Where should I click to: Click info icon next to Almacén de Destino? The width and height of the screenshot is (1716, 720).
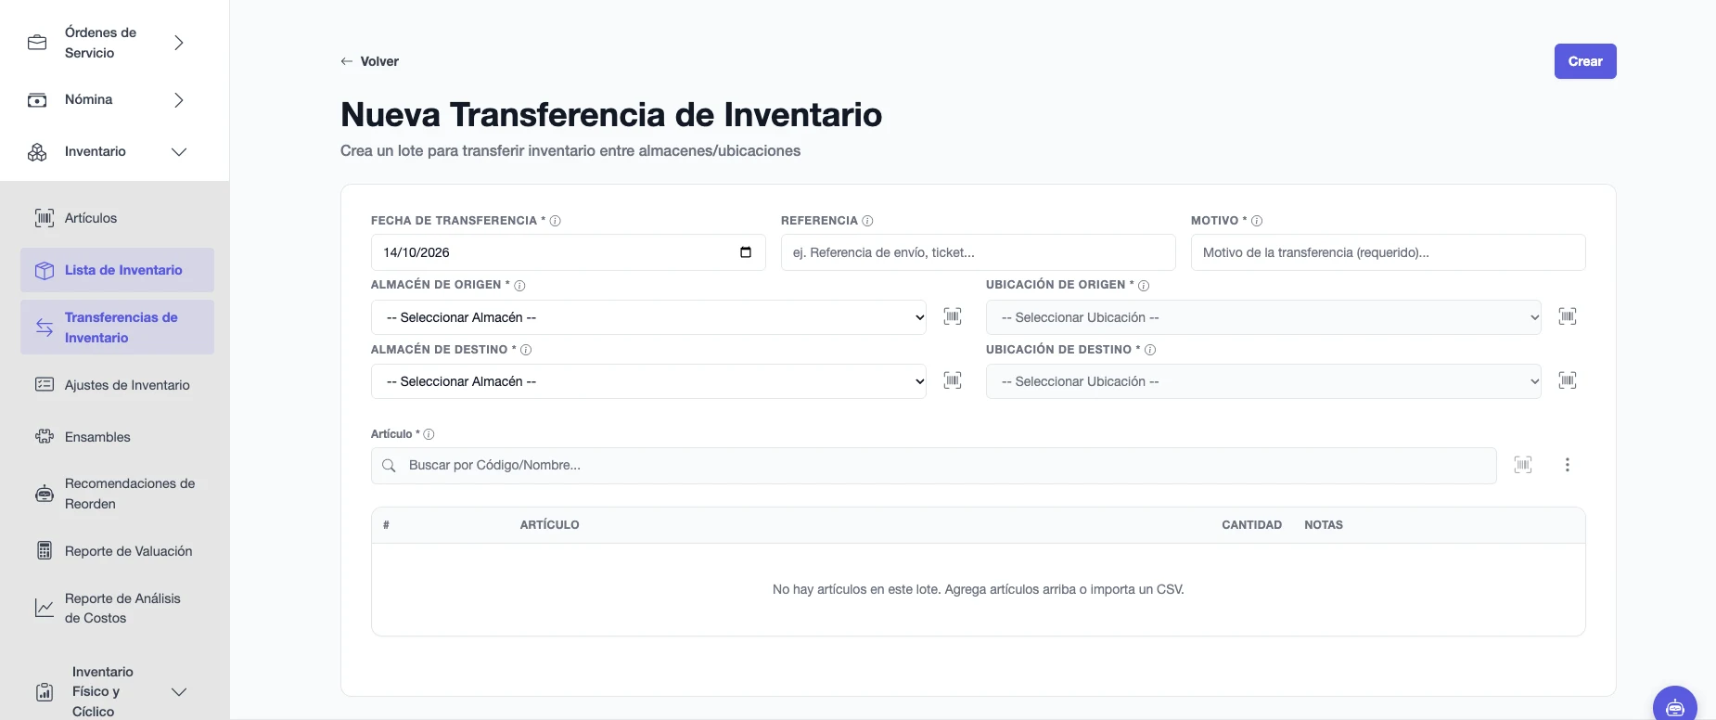pyautogui.click(x=526, y=350)
